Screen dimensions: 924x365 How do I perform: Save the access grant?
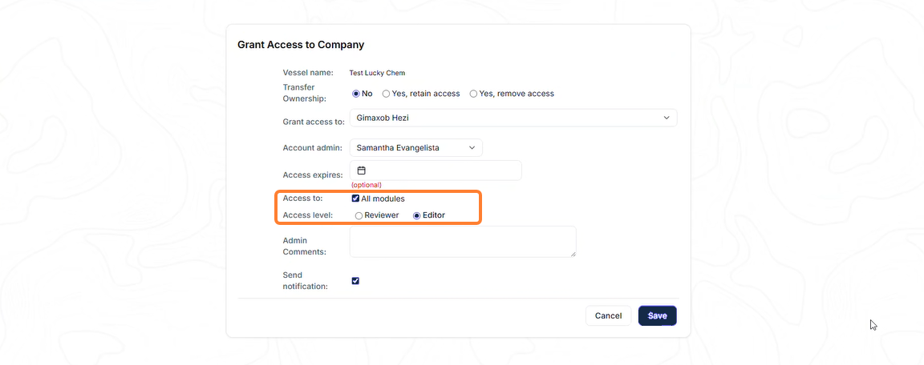point(657,315)
